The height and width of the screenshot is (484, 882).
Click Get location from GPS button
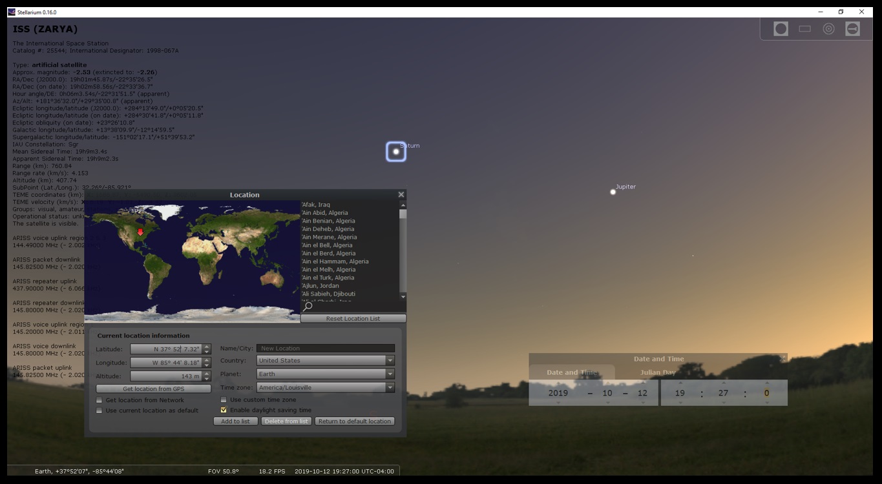click(x=154, y=389)
